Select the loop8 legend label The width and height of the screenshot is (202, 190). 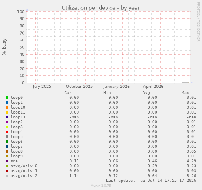tap(17, 151)
